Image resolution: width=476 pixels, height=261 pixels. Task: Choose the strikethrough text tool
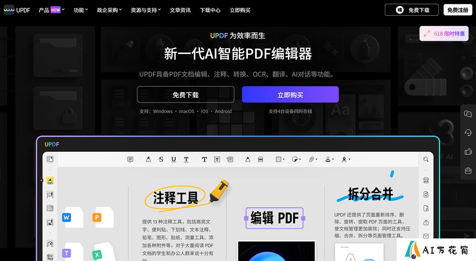(x=161, y=159)
